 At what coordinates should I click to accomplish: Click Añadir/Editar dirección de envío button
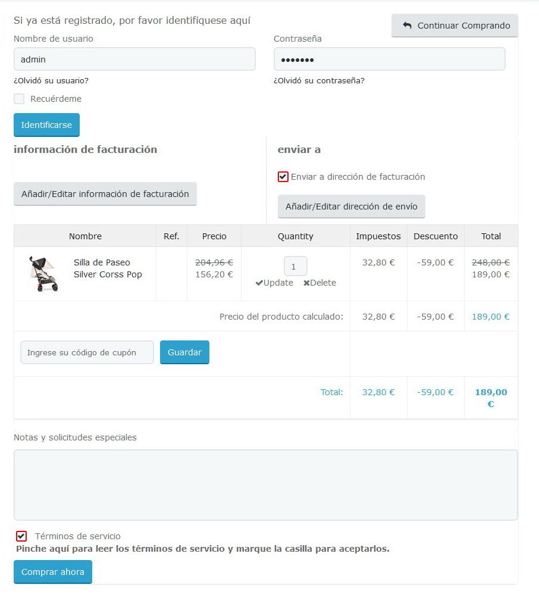click(x=352, y=207)
